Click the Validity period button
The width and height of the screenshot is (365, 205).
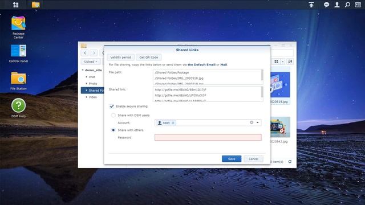[x=120, y=57]
